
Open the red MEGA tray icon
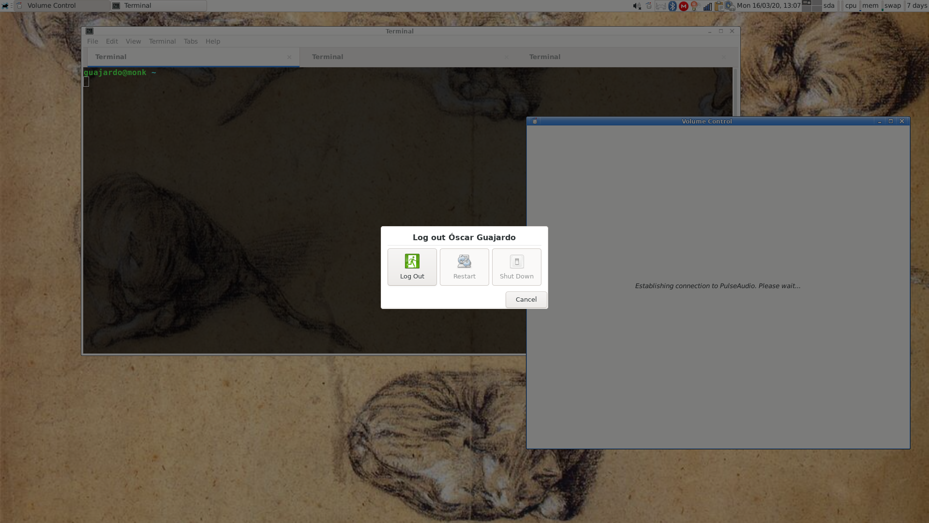click(x=684, y=6)
